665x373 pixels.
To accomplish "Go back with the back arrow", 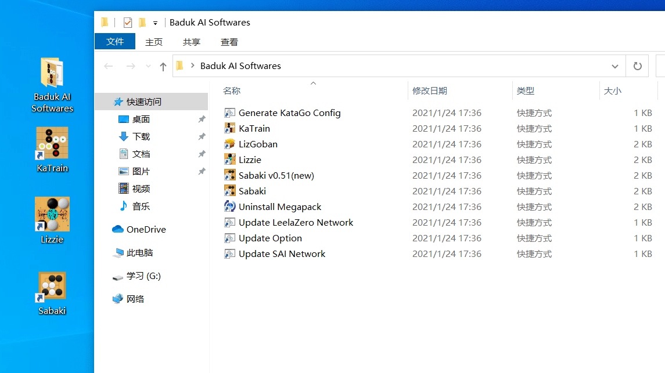I will click(109, 66).
